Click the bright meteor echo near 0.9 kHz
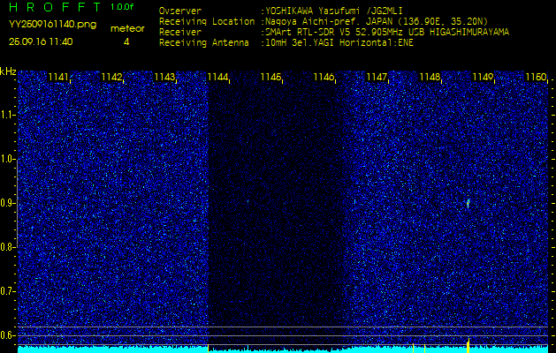Viewport: 556px width, 353px height. coord(468,204)
